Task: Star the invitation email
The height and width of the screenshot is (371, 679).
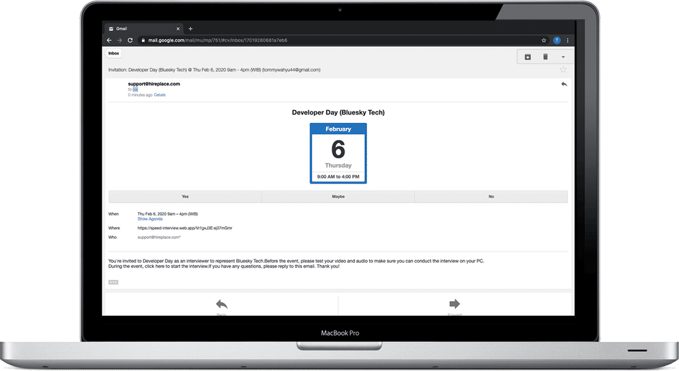Action: pos(563,69)
